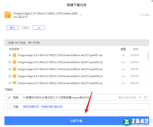Select the part04.rar file name
Screen dimensions: 153x127
coord(60,76)
